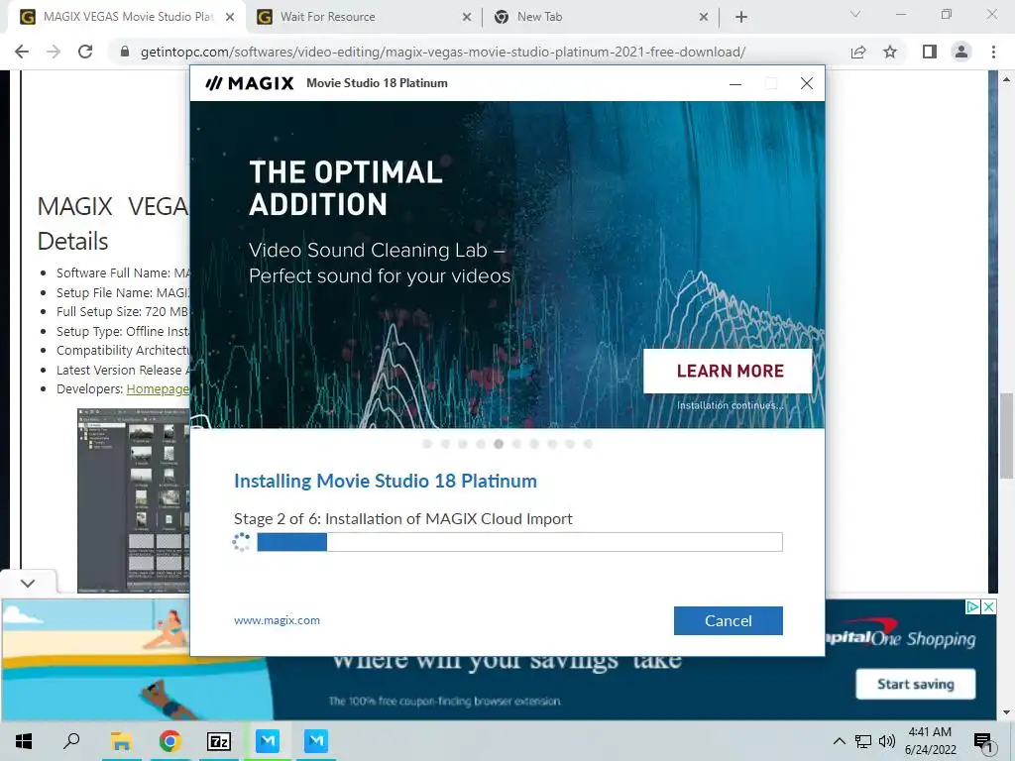Switch to the New Tab browser tab
The image size is (1015, 761).
pos(600,17)
